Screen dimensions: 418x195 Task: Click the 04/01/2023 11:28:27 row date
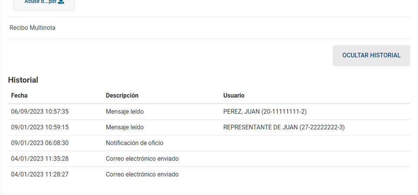[x=40, y=175]
